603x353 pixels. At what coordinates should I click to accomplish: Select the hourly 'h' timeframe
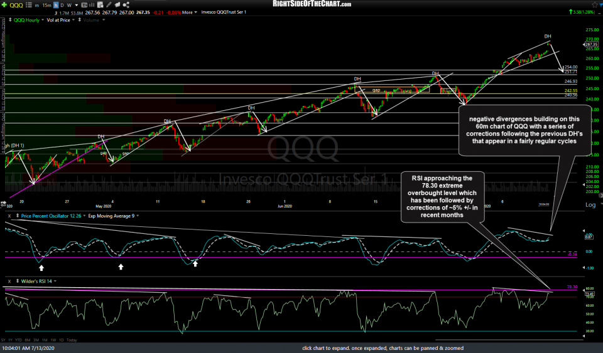pos(56,5)
